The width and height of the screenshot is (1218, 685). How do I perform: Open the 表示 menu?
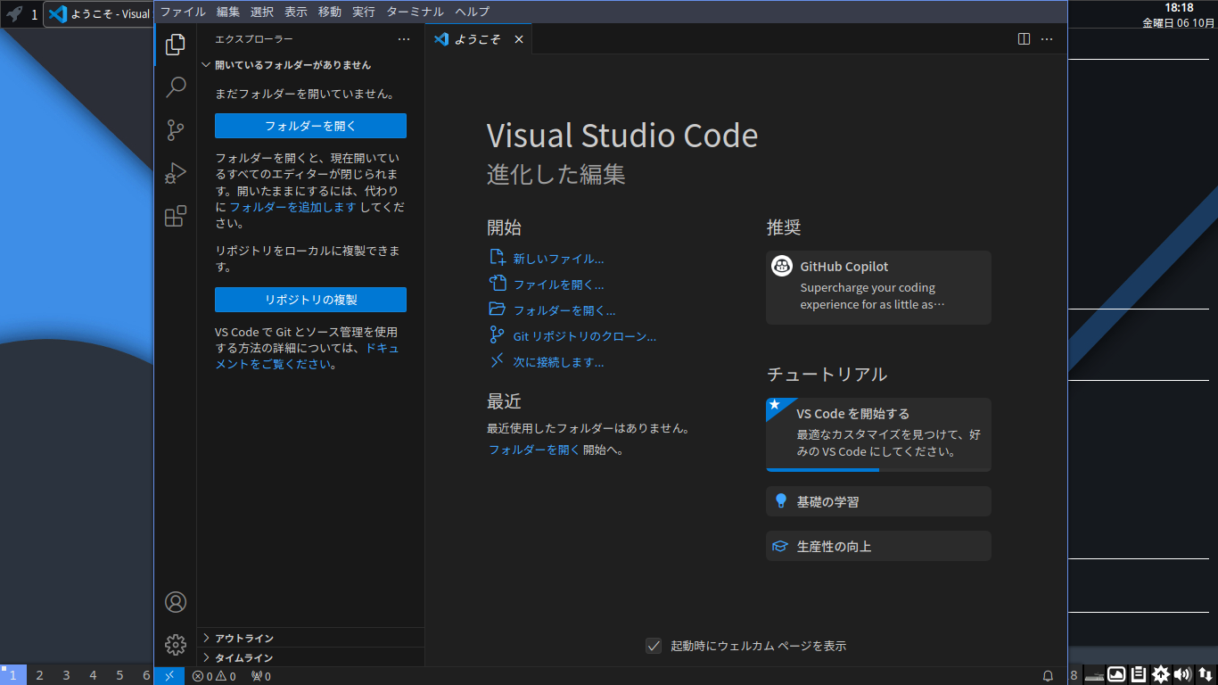click(296, 12)
